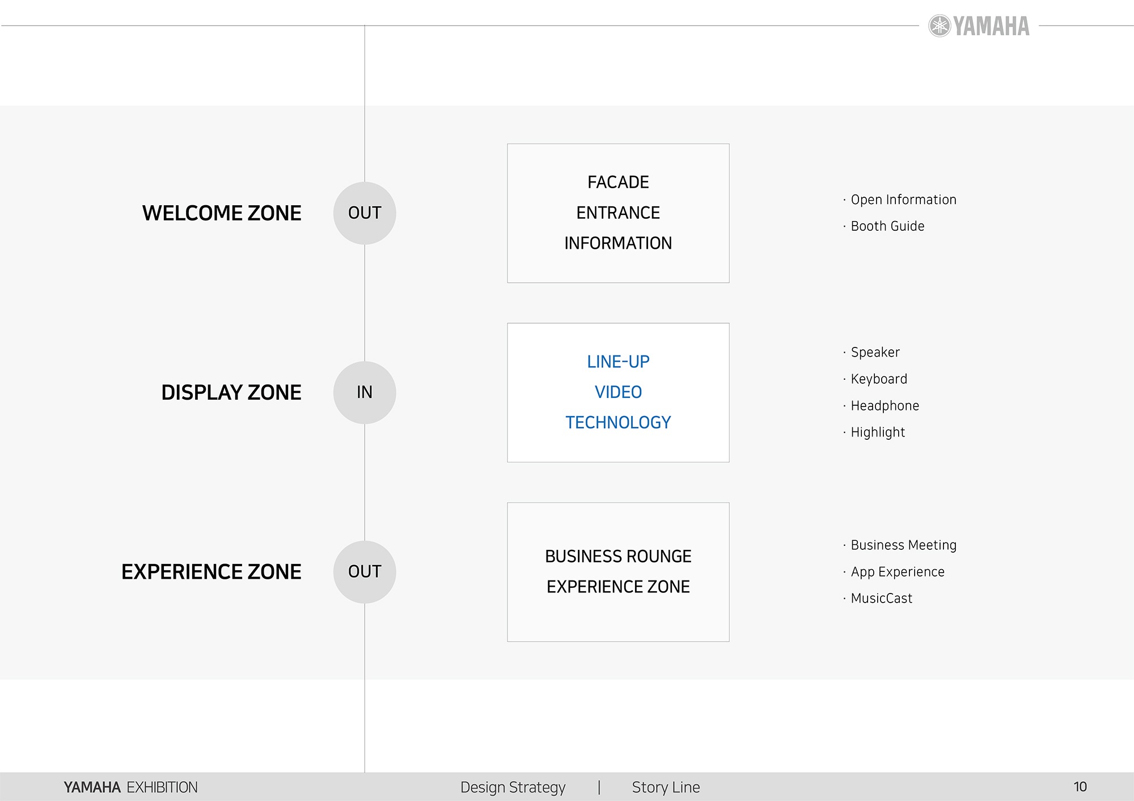Click the blue LINE-UP text
Screen dimensions: 1134x801
click(618, 362)
